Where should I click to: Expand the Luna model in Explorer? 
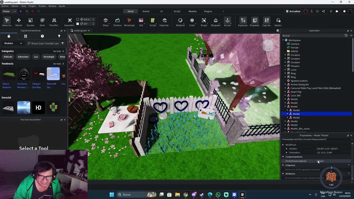(x=285, y=70)
